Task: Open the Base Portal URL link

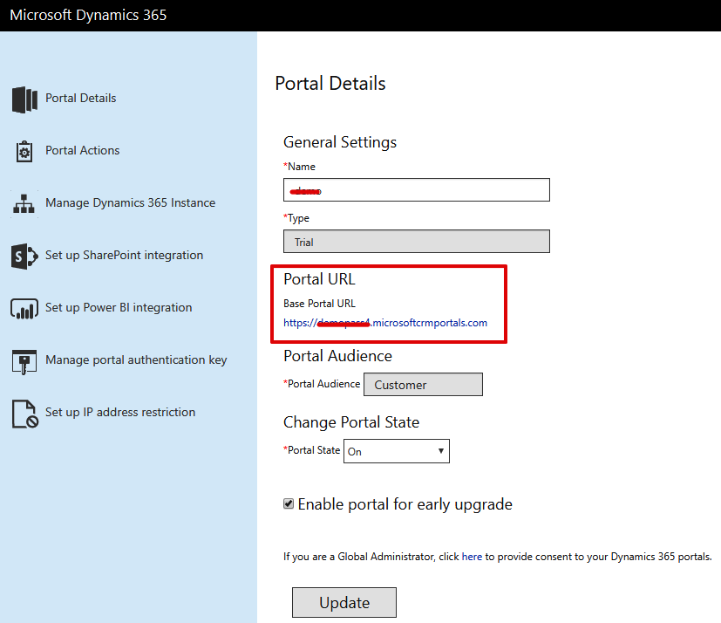Action: pyautogui.click(x=385, y=323)
